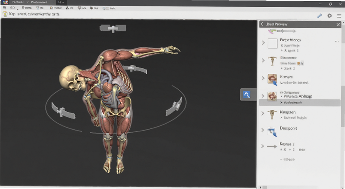Click the left rotation handle on the ring
This screenshot has width=345, height=189.
point(63,111)
